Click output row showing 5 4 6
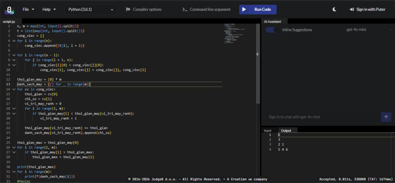 click(x=283, y=149)
